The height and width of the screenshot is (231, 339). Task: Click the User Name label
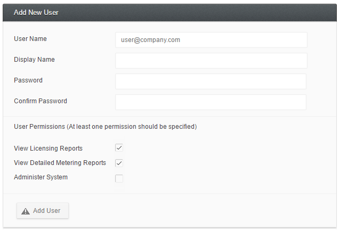[x=30, y=39]
